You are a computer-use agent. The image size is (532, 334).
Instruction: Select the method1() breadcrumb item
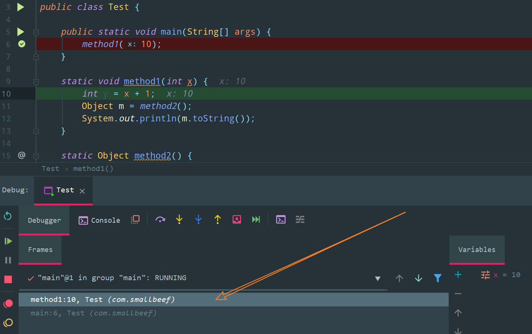[x=93, y=169]
